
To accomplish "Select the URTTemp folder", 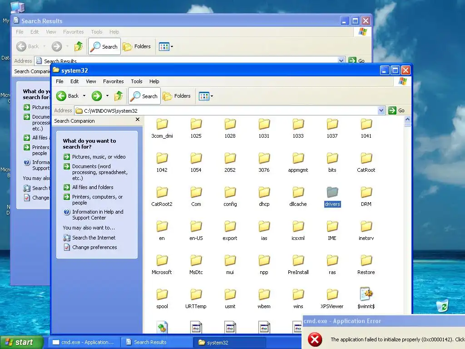I will click(x=196, y=299).
